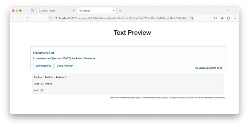This screenshot has width=249, height=127.
Task: Go back to the previous page
Action: [14, 18]
